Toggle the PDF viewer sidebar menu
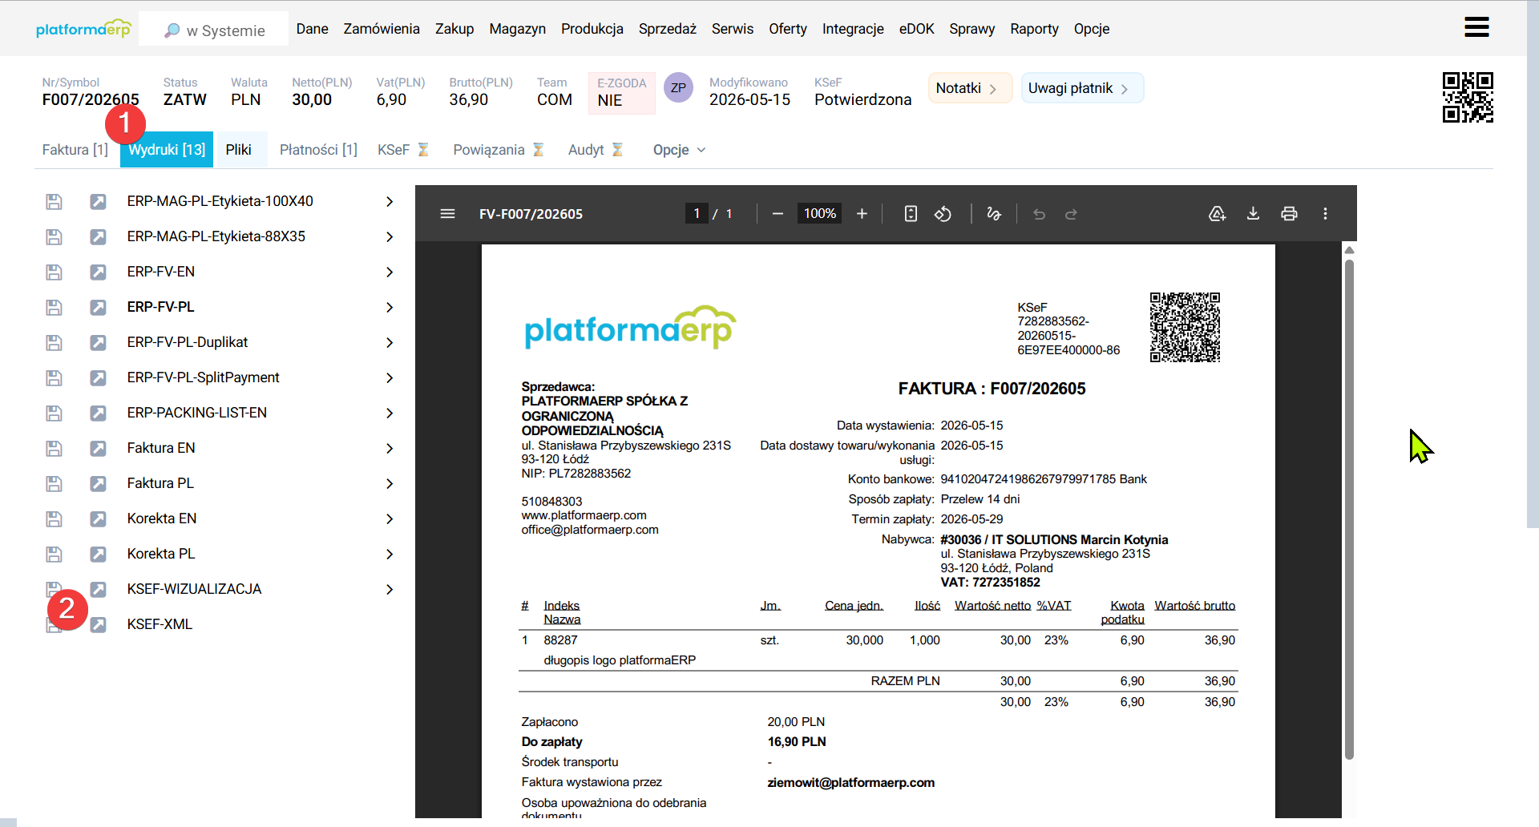 [447, 214]
